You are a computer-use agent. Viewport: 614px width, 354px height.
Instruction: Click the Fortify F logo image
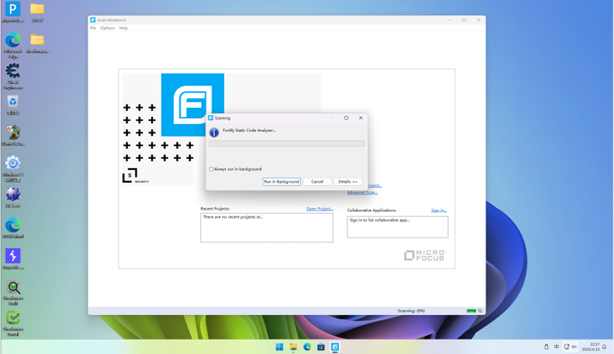(193, 105)
